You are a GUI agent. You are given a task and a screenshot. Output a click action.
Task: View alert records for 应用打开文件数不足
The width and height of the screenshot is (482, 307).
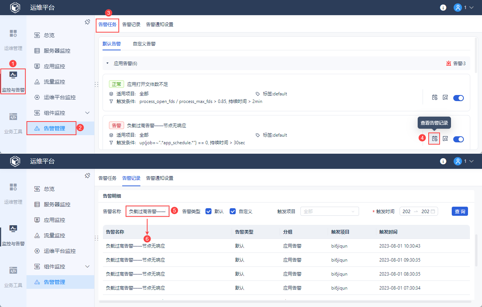[x=435, y=97]
